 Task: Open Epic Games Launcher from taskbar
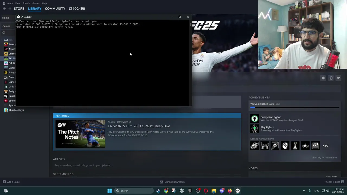(x=190, y=191)
